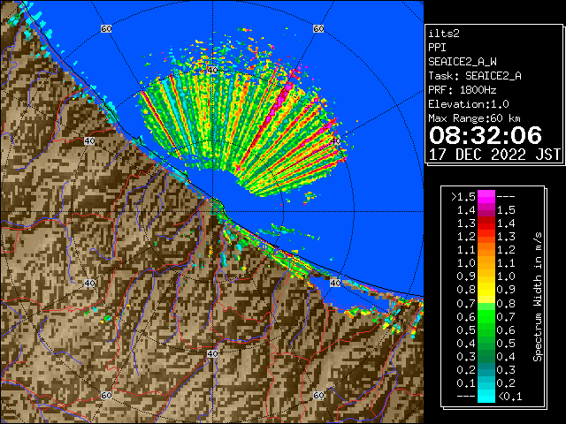The height and width of the screenshot is (424, 566).
Task: Click the '>1.5' legend label
Action: coord(463,197)
